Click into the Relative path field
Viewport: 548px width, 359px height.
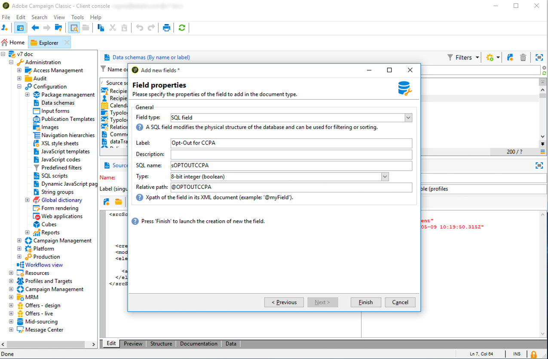click(291, 187)
